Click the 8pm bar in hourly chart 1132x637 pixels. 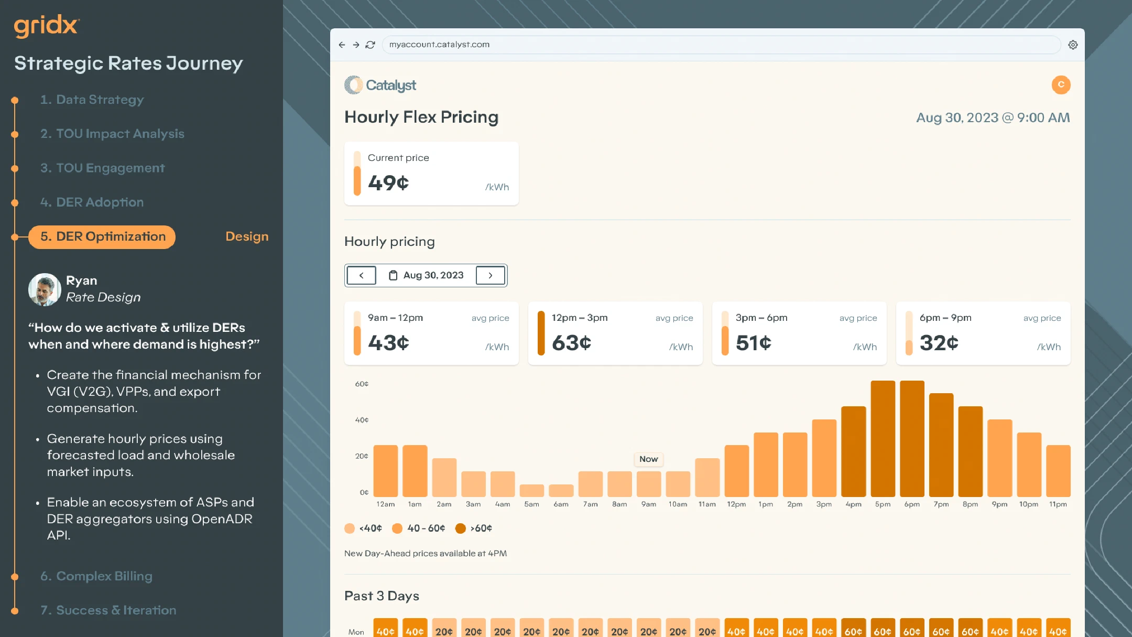(970, 451)
